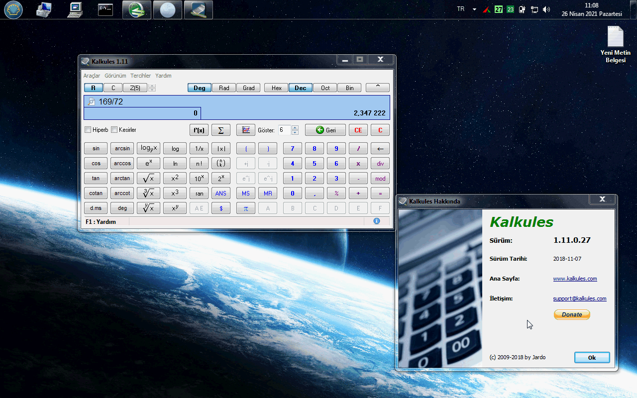The height and width of the screenshot is (398, 637).
Task: Click the backspace arrow key
Action: tap(380, 148)
